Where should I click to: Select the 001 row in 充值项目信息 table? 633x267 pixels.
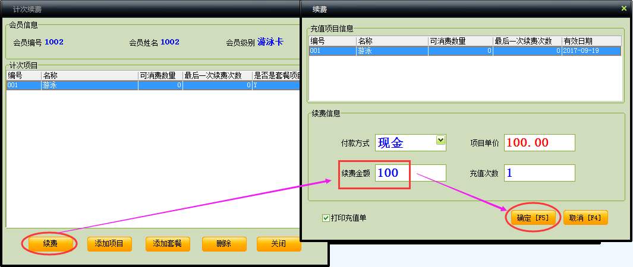point(465,51)
